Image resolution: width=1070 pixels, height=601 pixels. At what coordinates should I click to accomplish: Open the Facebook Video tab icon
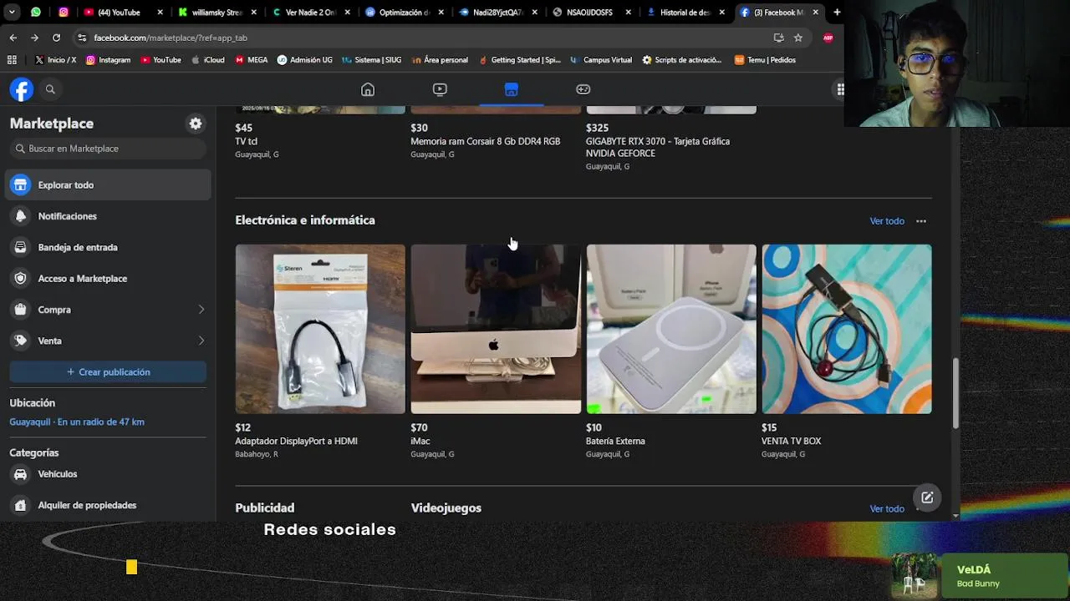tap(440, 89)
